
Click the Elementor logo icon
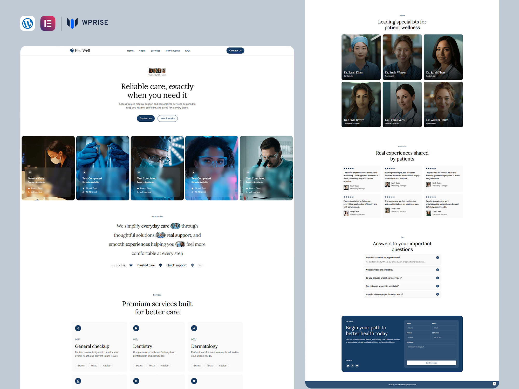[48, 23]
